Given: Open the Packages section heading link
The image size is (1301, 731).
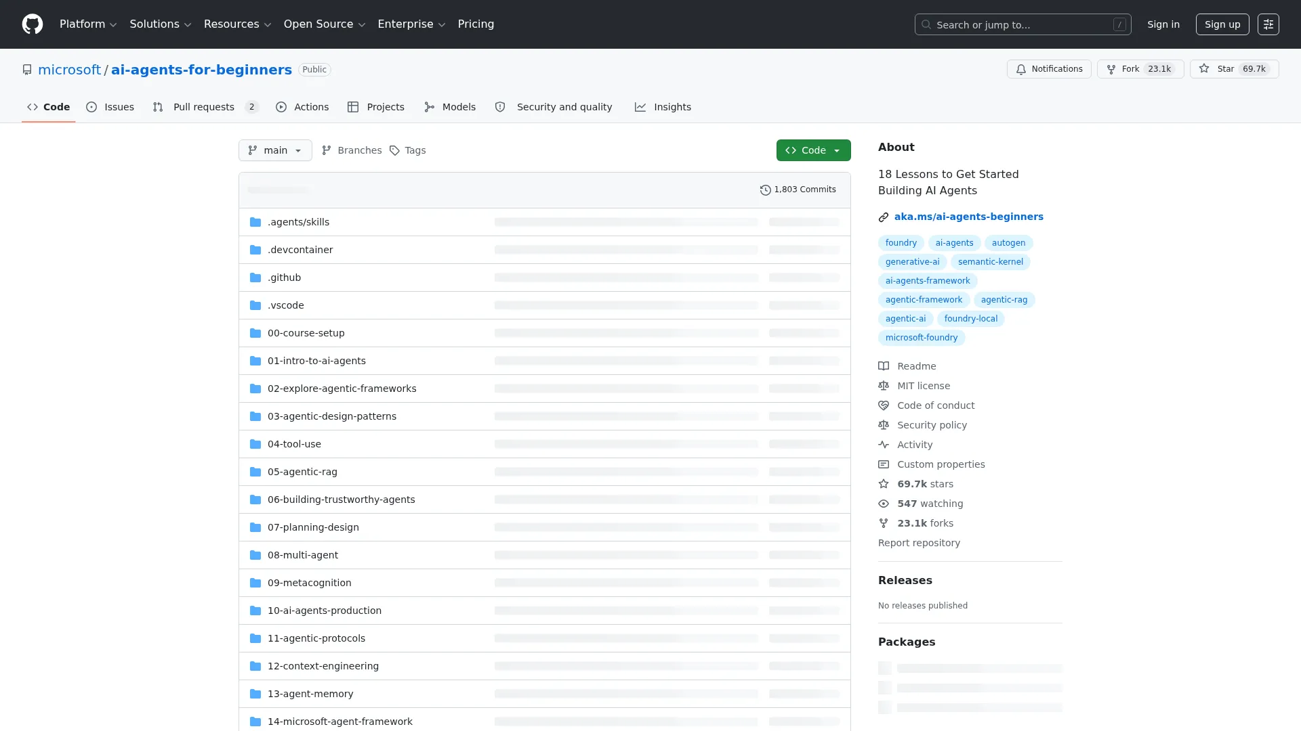Looking at the screenshot, I should (906, 642).
